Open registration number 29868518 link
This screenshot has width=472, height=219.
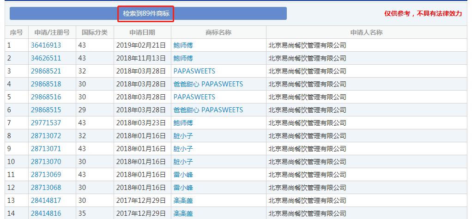(x=46, y=84)
